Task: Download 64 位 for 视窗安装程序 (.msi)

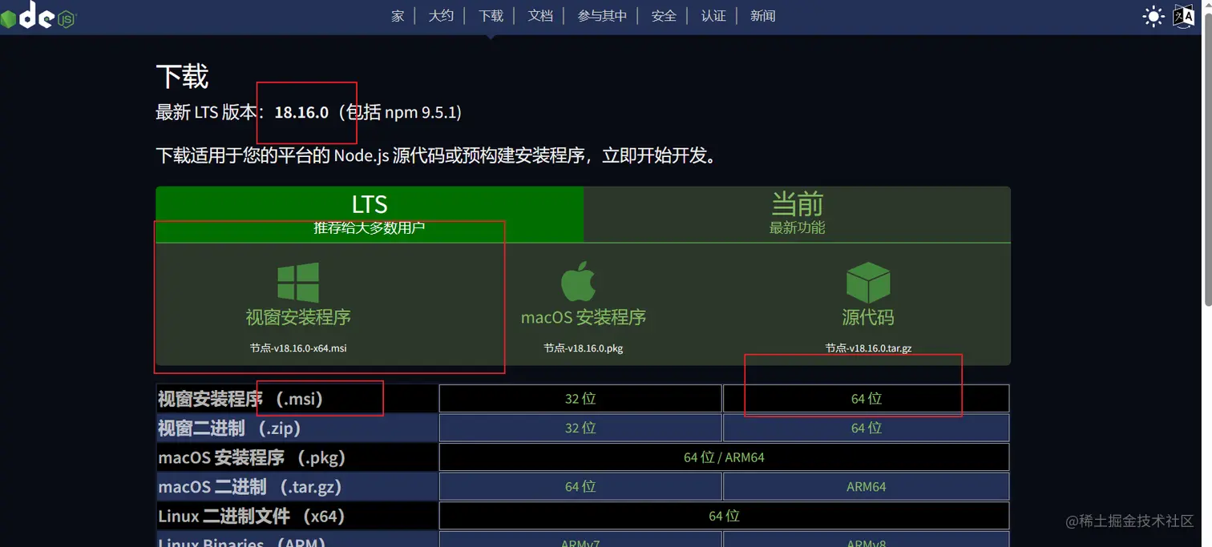Action: pyautogui.click(x=866, y=399)
